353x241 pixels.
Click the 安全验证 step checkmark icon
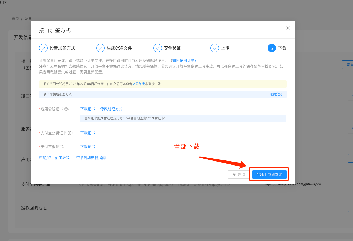click(158, 48)
